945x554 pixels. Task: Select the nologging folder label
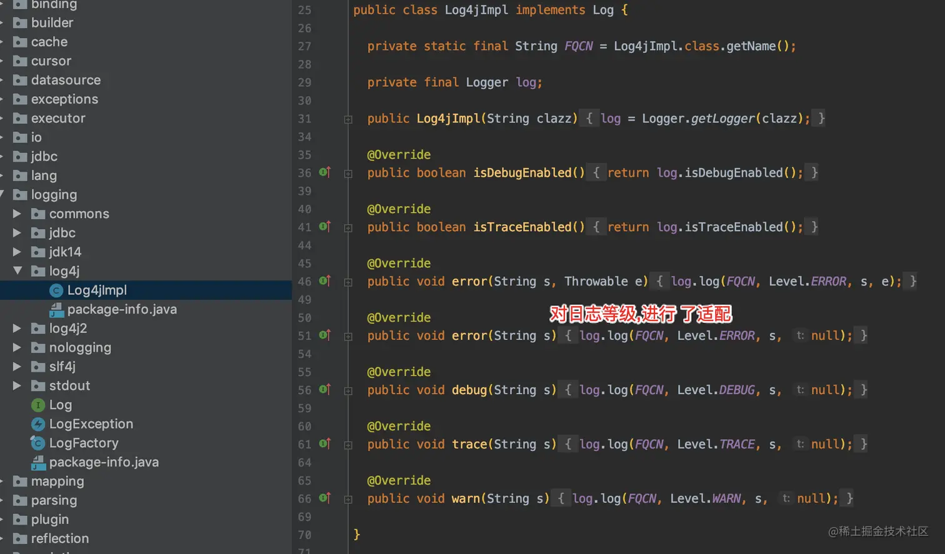tap(80, 348)
